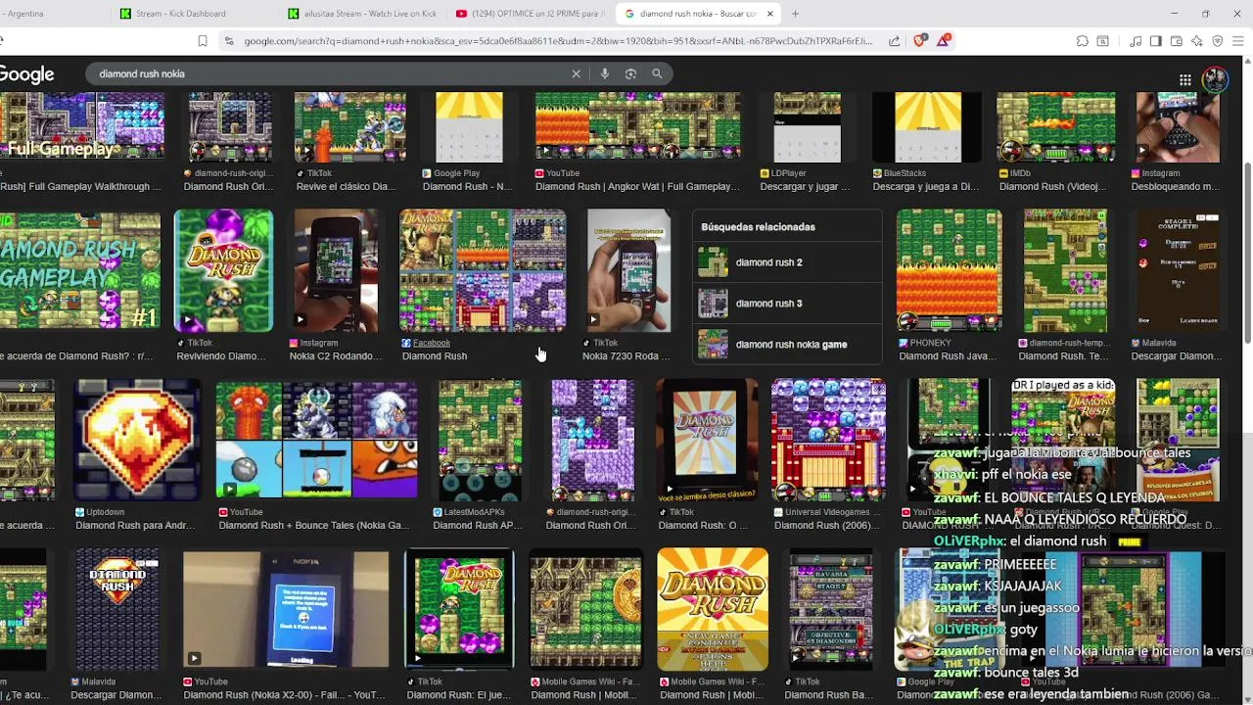Open Diamond Rush Gameplay #1 thumbnail
1253x705 pixels.
coord(80,271)
